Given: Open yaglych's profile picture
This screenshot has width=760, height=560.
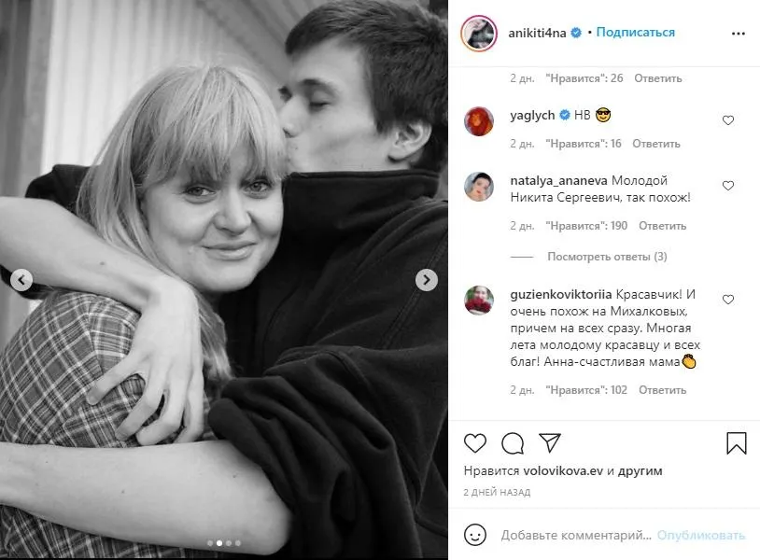Looking at the screenshot, I should [479, 121].
